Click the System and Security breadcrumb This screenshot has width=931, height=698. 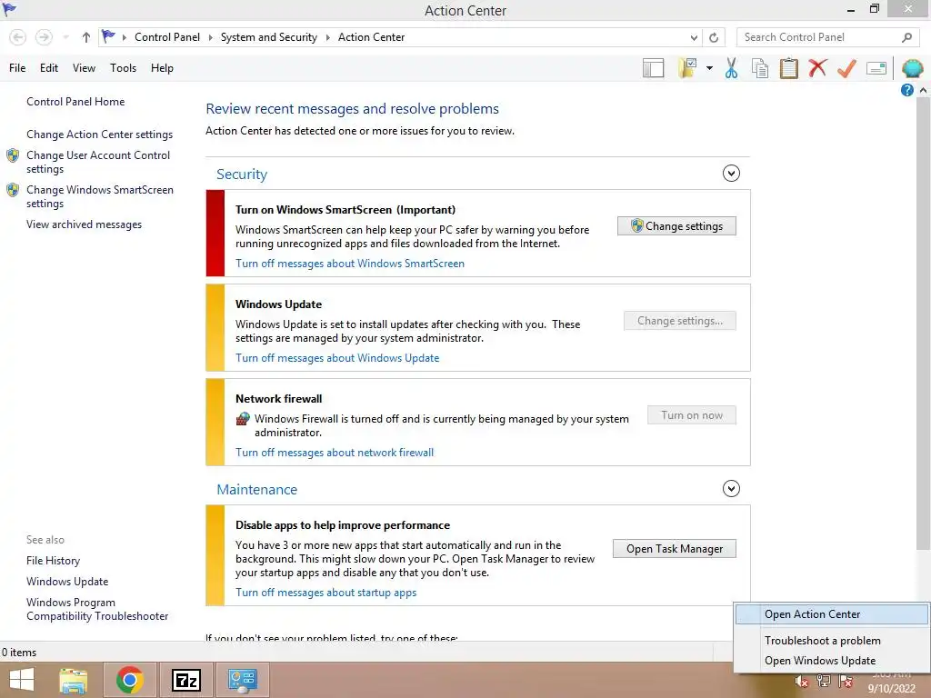click(x=268, y=37)
